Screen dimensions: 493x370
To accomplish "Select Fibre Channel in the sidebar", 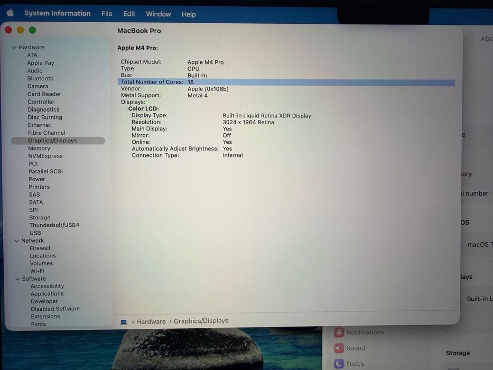I will coord(46,133).
